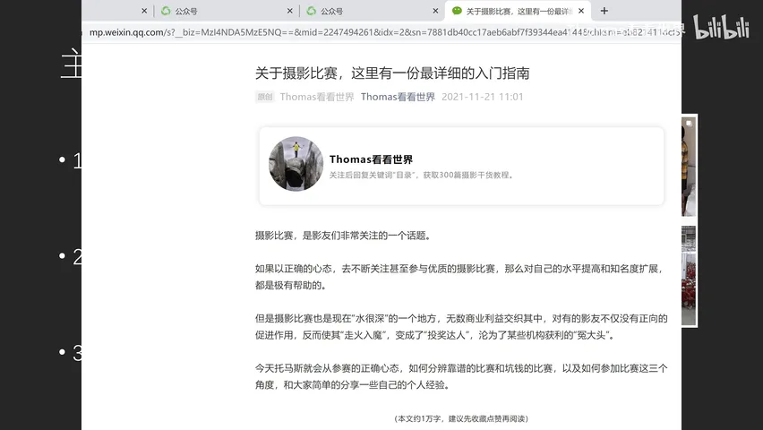Open the Thomas看看世界 profile avatar
The height and width of the screenshot is (430, 763).
(296, 164)
